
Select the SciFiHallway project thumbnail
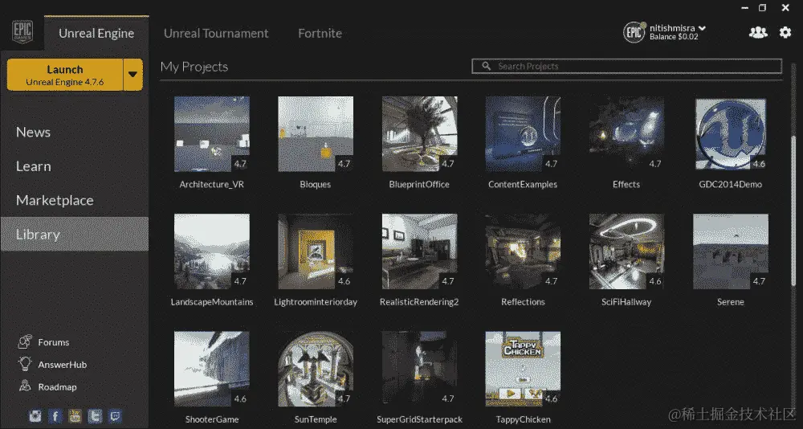(627, 251)
